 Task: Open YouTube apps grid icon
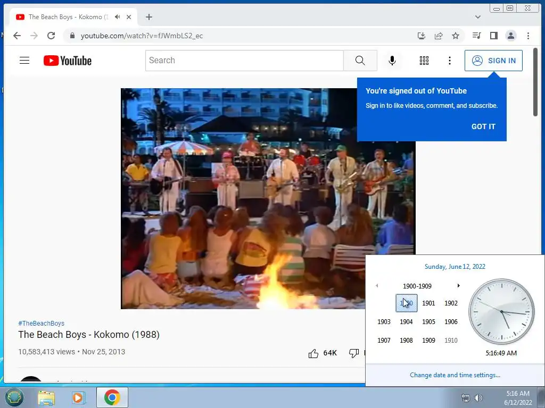click(424, 61)
